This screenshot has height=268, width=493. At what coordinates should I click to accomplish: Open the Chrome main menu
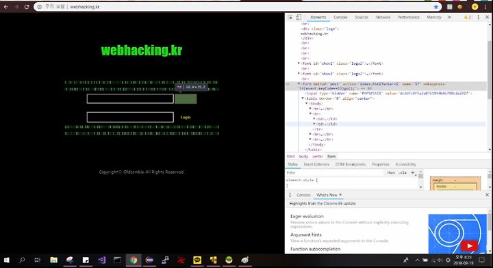[485, 7]
